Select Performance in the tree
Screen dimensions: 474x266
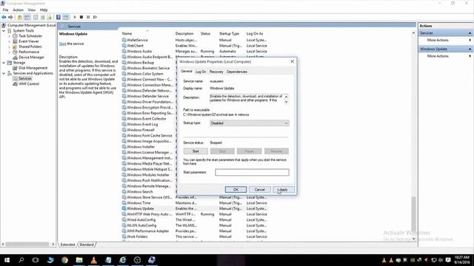point(29,52)
